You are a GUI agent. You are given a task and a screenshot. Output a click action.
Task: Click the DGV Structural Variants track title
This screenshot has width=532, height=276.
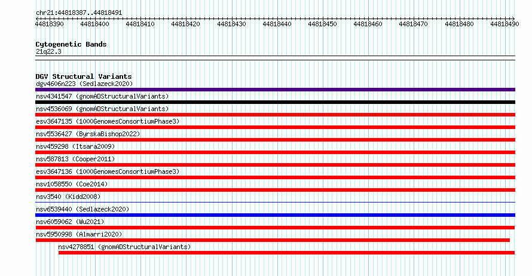coord(84,76)
